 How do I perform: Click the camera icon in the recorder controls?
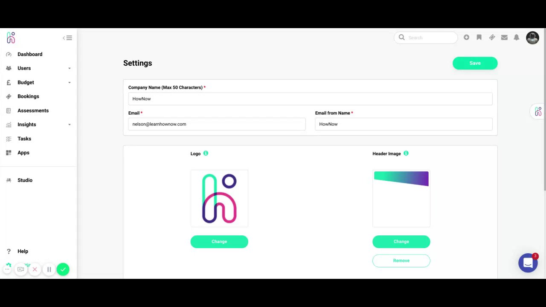pyautogui.click(x=20, y=269)
